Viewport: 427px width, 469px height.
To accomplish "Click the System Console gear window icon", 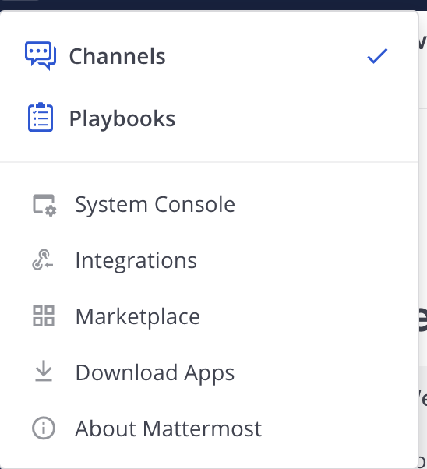I will point(44,205).
